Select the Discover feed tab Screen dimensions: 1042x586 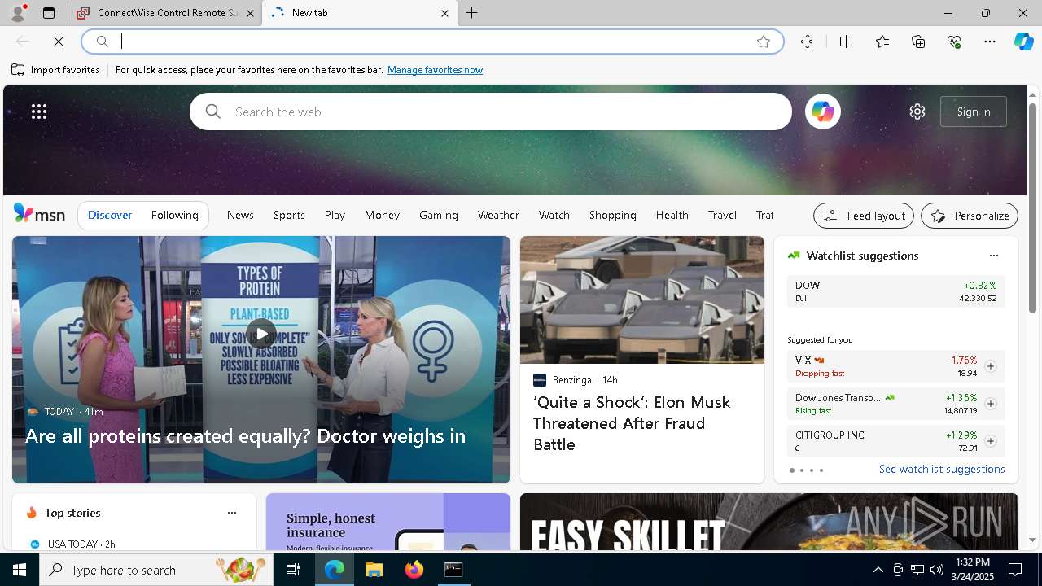[x=110, y=215]
